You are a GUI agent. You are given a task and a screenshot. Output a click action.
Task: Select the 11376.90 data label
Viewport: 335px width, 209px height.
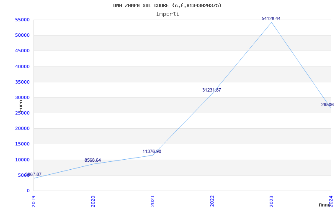[152, 151]
